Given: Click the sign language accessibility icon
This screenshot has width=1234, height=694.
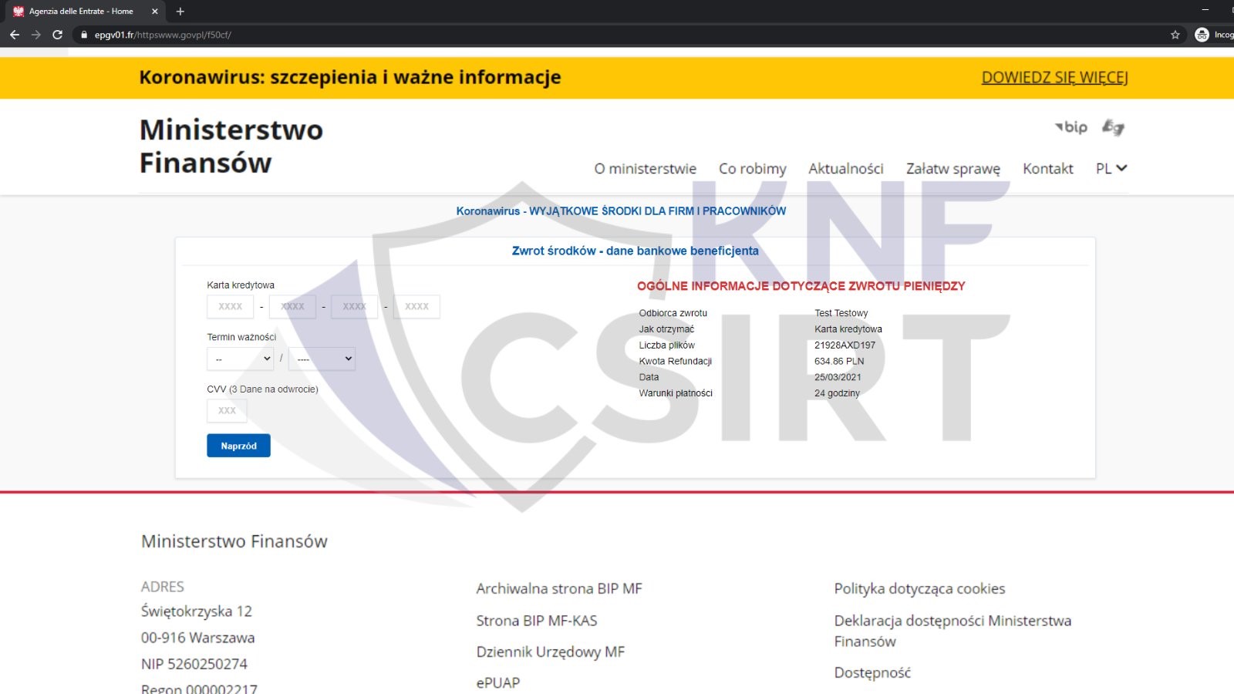Looking at the screenshot, I should click(1113, 127).
